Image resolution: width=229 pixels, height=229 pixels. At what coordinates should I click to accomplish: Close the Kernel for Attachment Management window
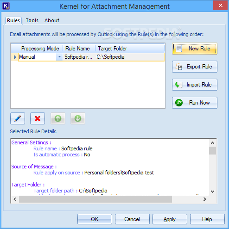pos(220,6)
